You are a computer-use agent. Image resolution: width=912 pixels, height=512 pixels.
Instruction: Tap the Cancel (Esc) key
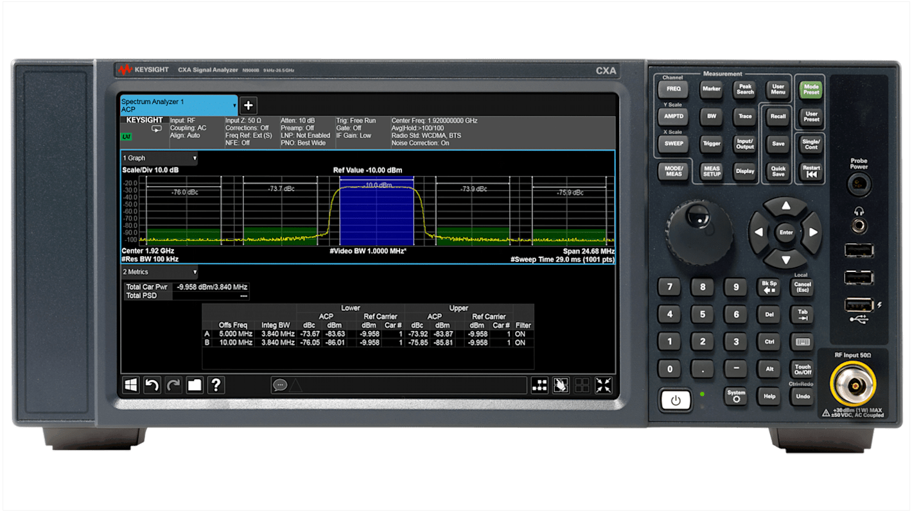pyautogui.click(x=803, y=287)
